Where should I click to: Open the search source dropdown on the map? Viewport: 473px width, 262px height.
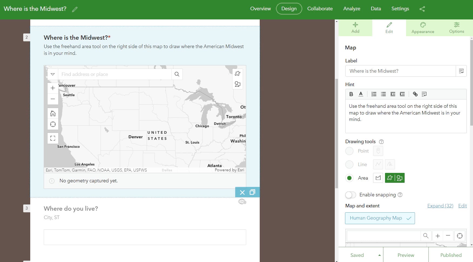(53, 74)
